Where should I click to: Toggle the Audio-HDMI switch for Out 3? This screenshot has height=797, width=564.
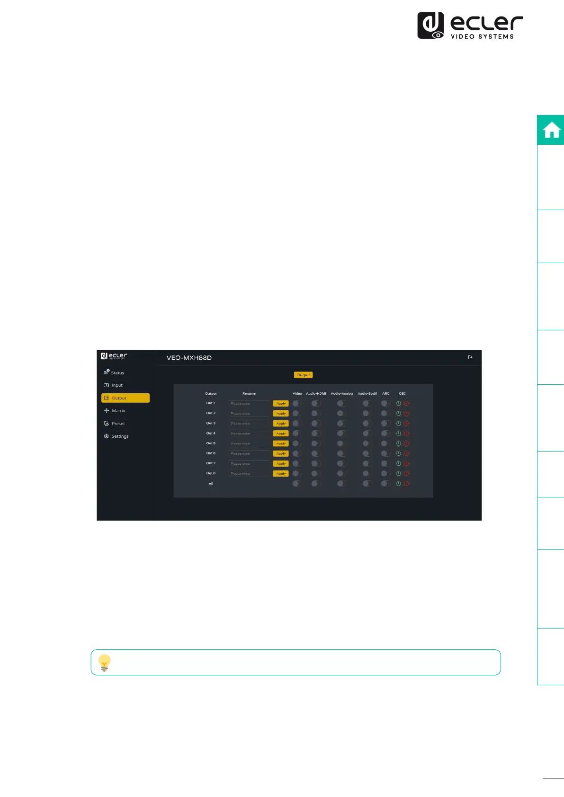[x=316, y=424]
